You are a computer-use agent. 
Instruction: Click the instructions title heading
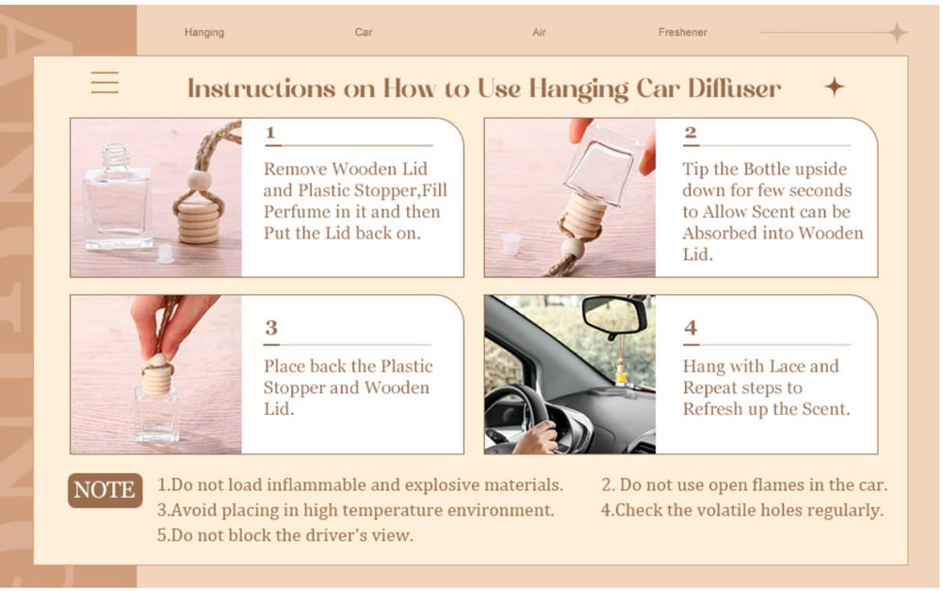[x=484, y=89]
